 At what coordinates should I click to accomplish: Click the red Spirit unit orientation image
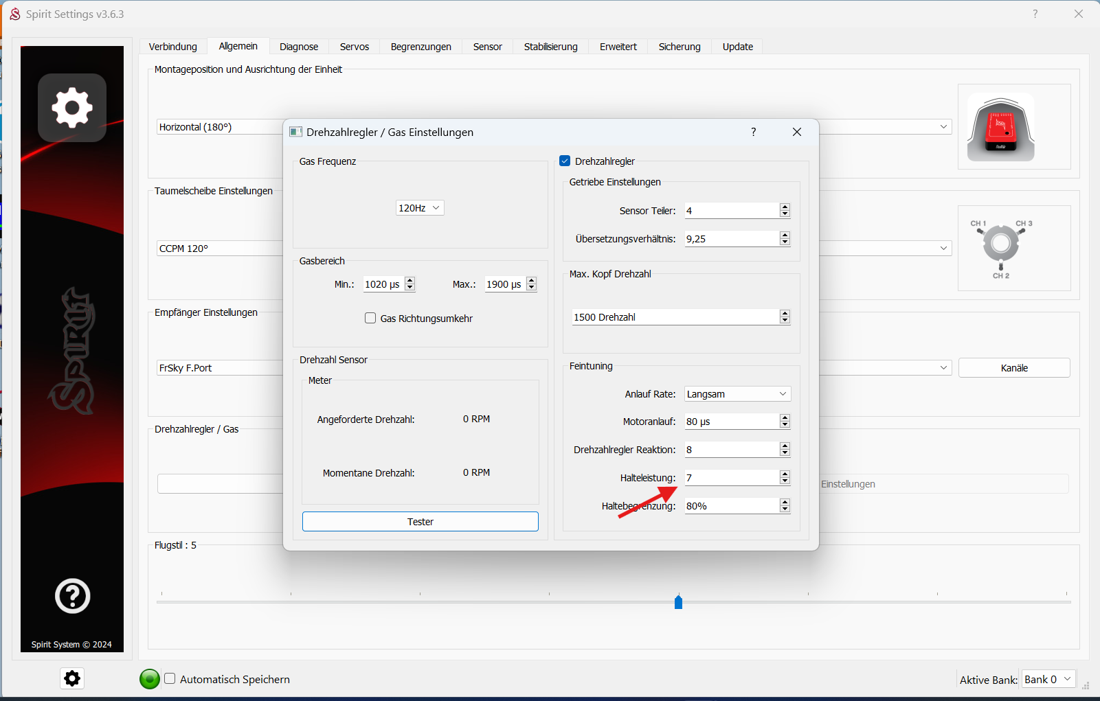pyautogui.click(x=1000, y=128)
